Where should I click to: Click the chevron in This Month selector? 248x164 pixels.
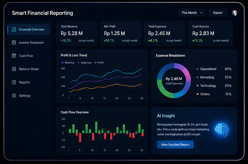(201, 12)
